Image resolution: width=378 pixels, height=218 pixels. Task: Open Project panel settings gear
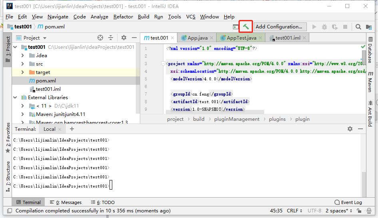(x=124, y=38)
